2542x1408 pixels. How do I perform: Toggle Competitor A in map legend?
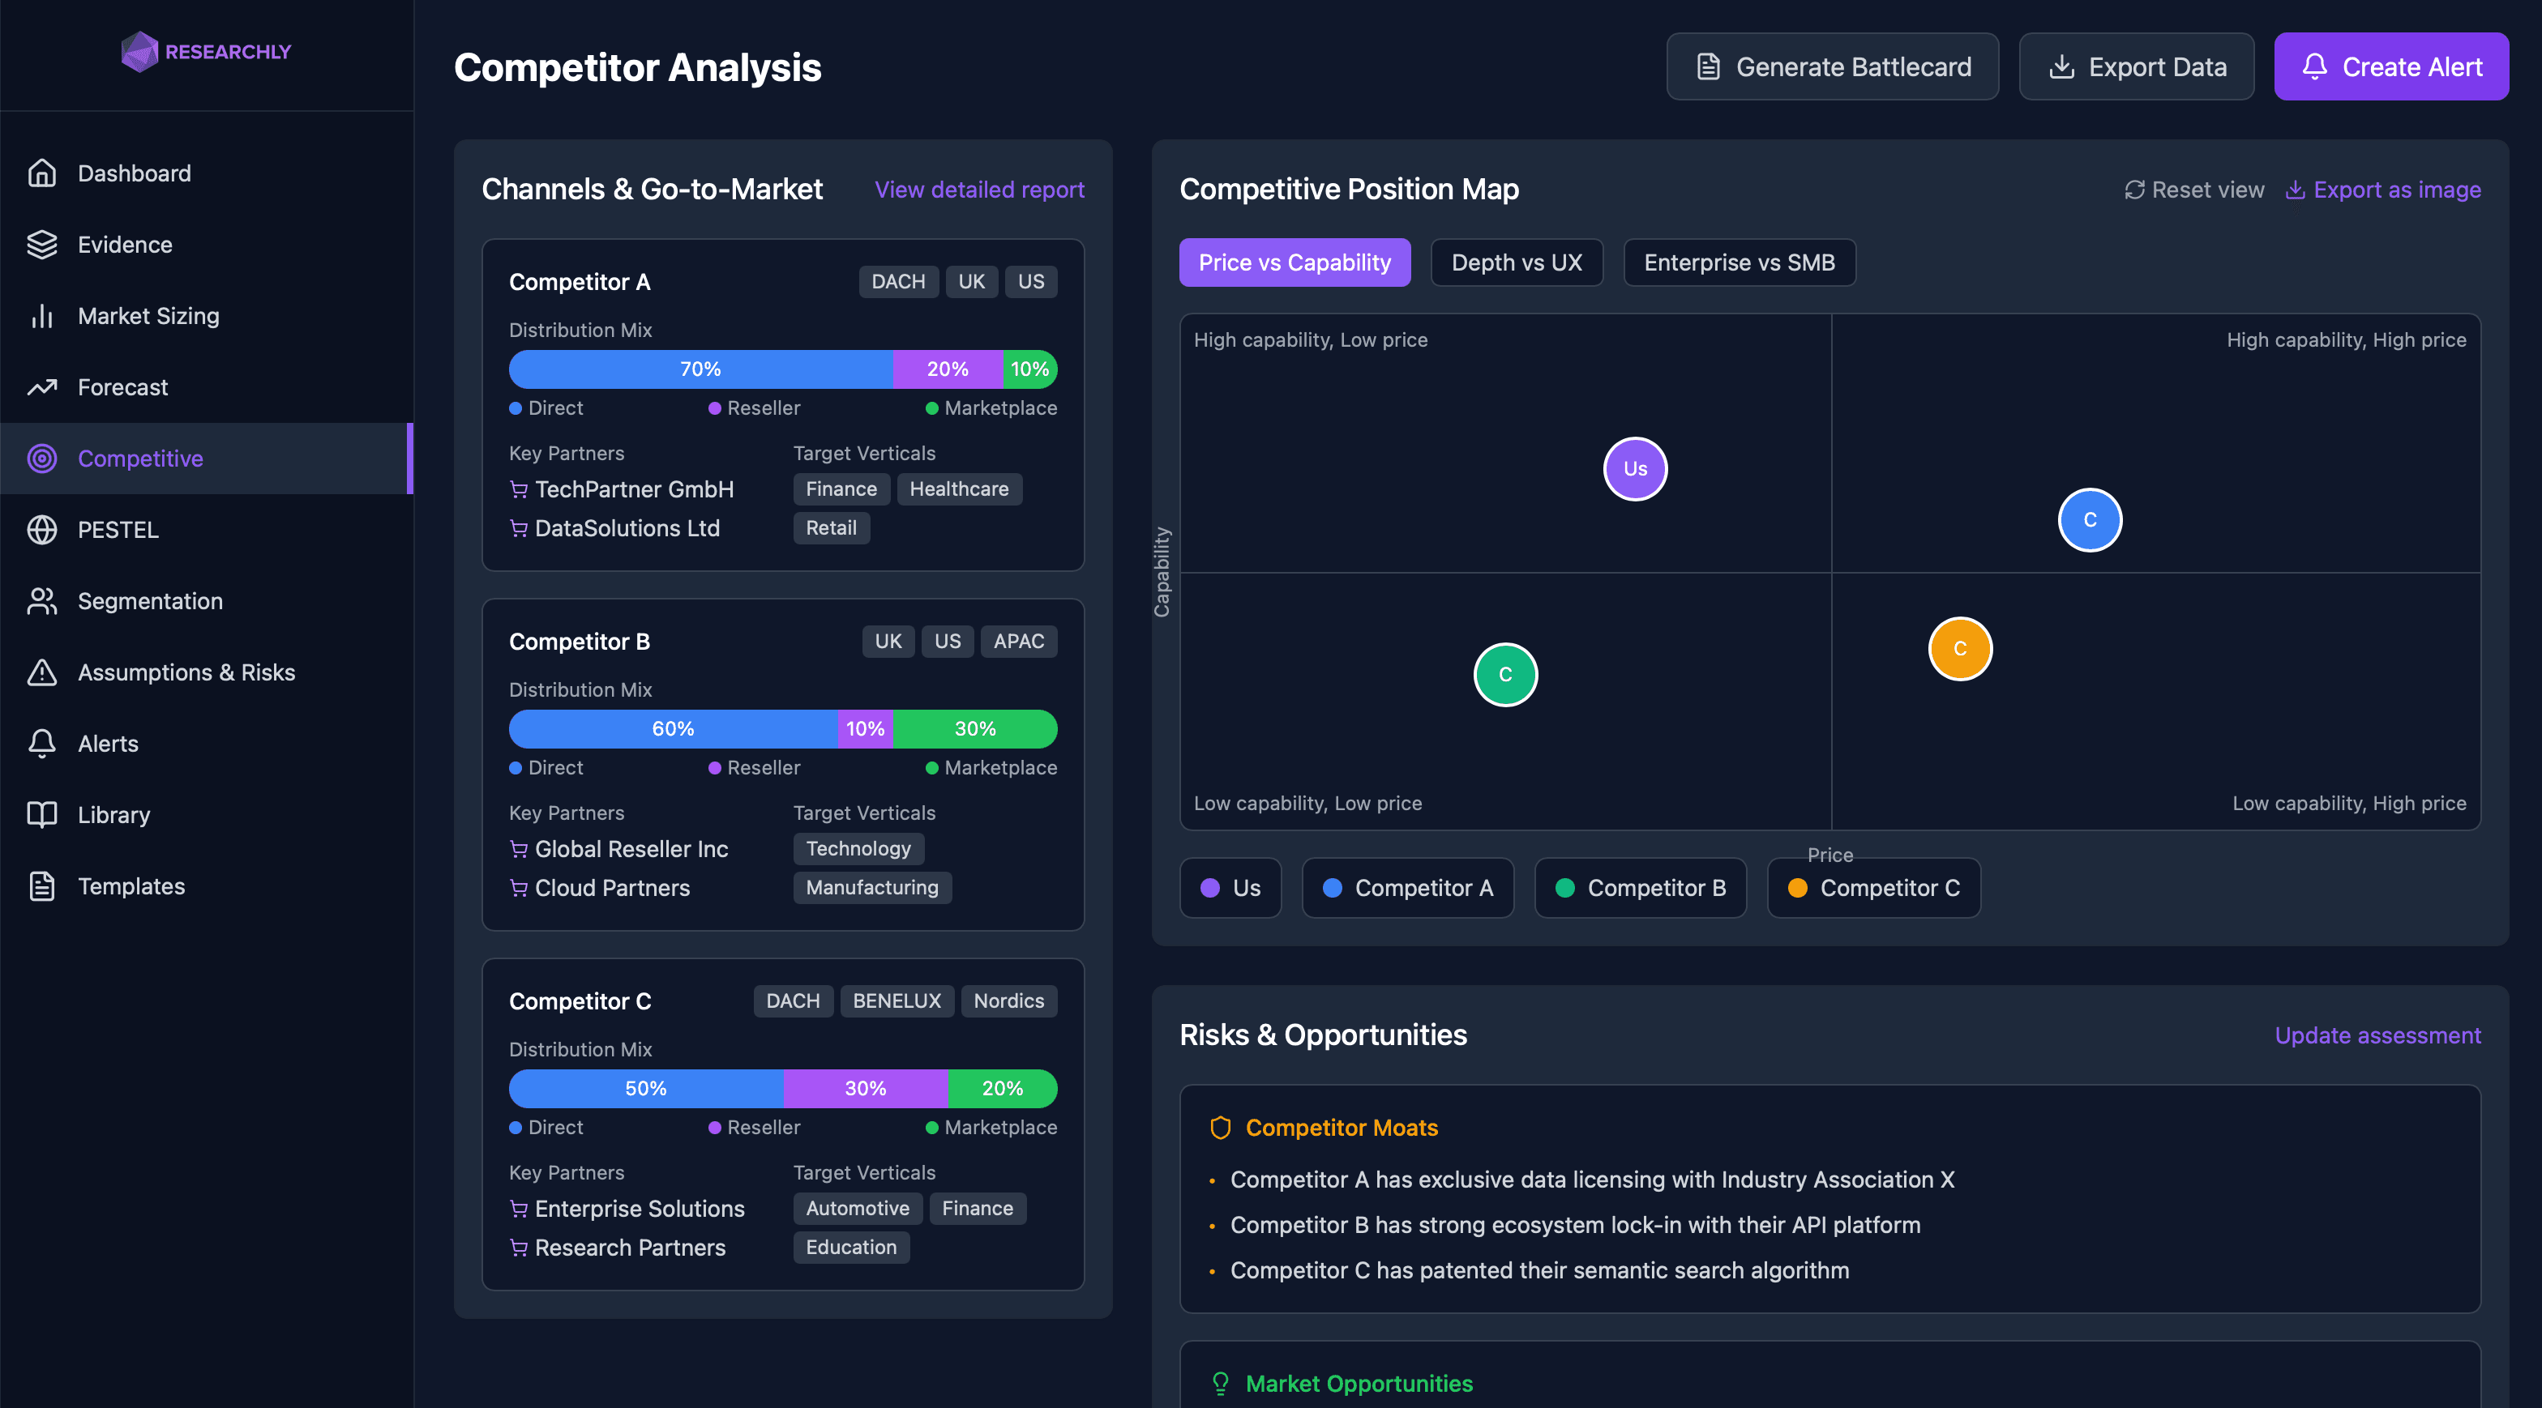point(1407,887)
